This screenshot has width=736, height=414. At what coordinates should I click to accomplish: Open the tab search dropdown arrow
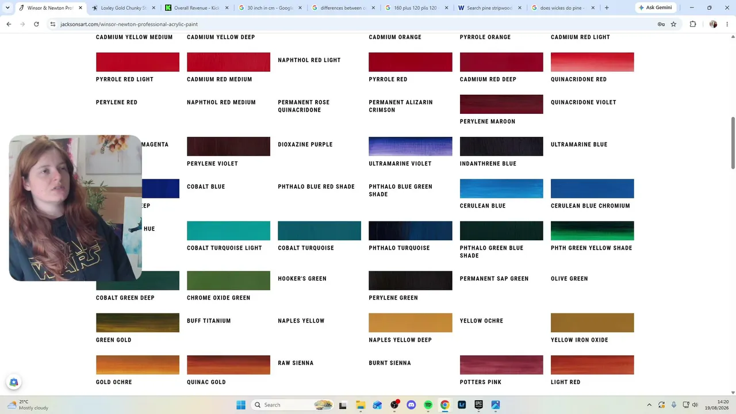[x=9, y=8]
